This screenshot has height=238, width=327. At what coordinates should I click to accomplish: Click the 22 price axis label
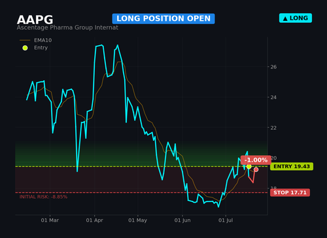pos(273,128)
